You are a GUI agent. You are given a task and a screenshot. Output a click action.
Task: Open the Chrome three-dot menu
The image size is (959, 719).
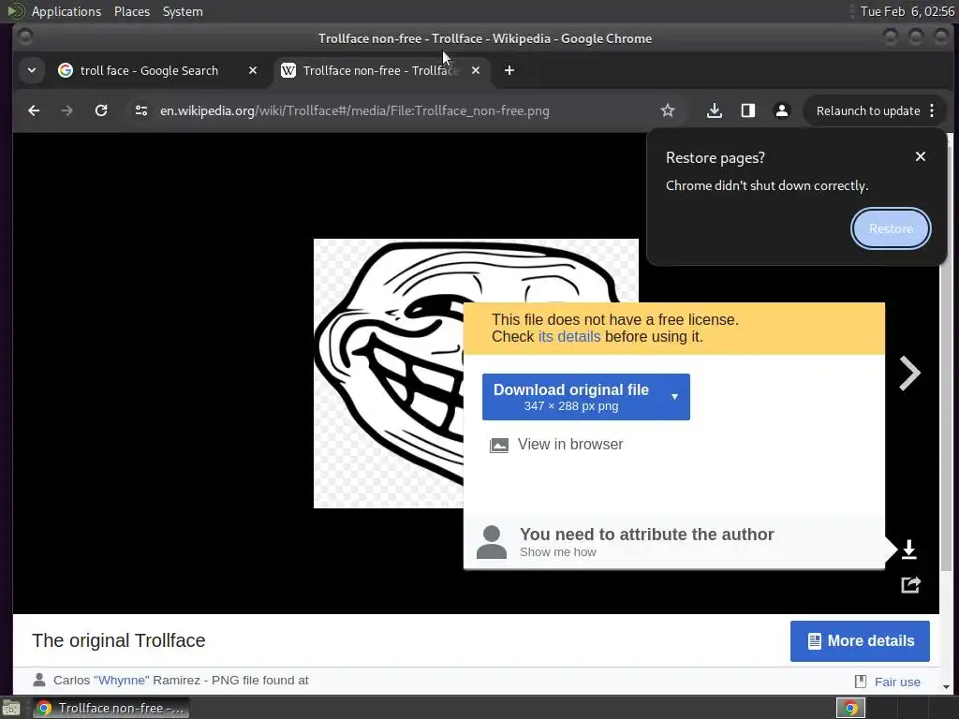click(x=932, y=110)
